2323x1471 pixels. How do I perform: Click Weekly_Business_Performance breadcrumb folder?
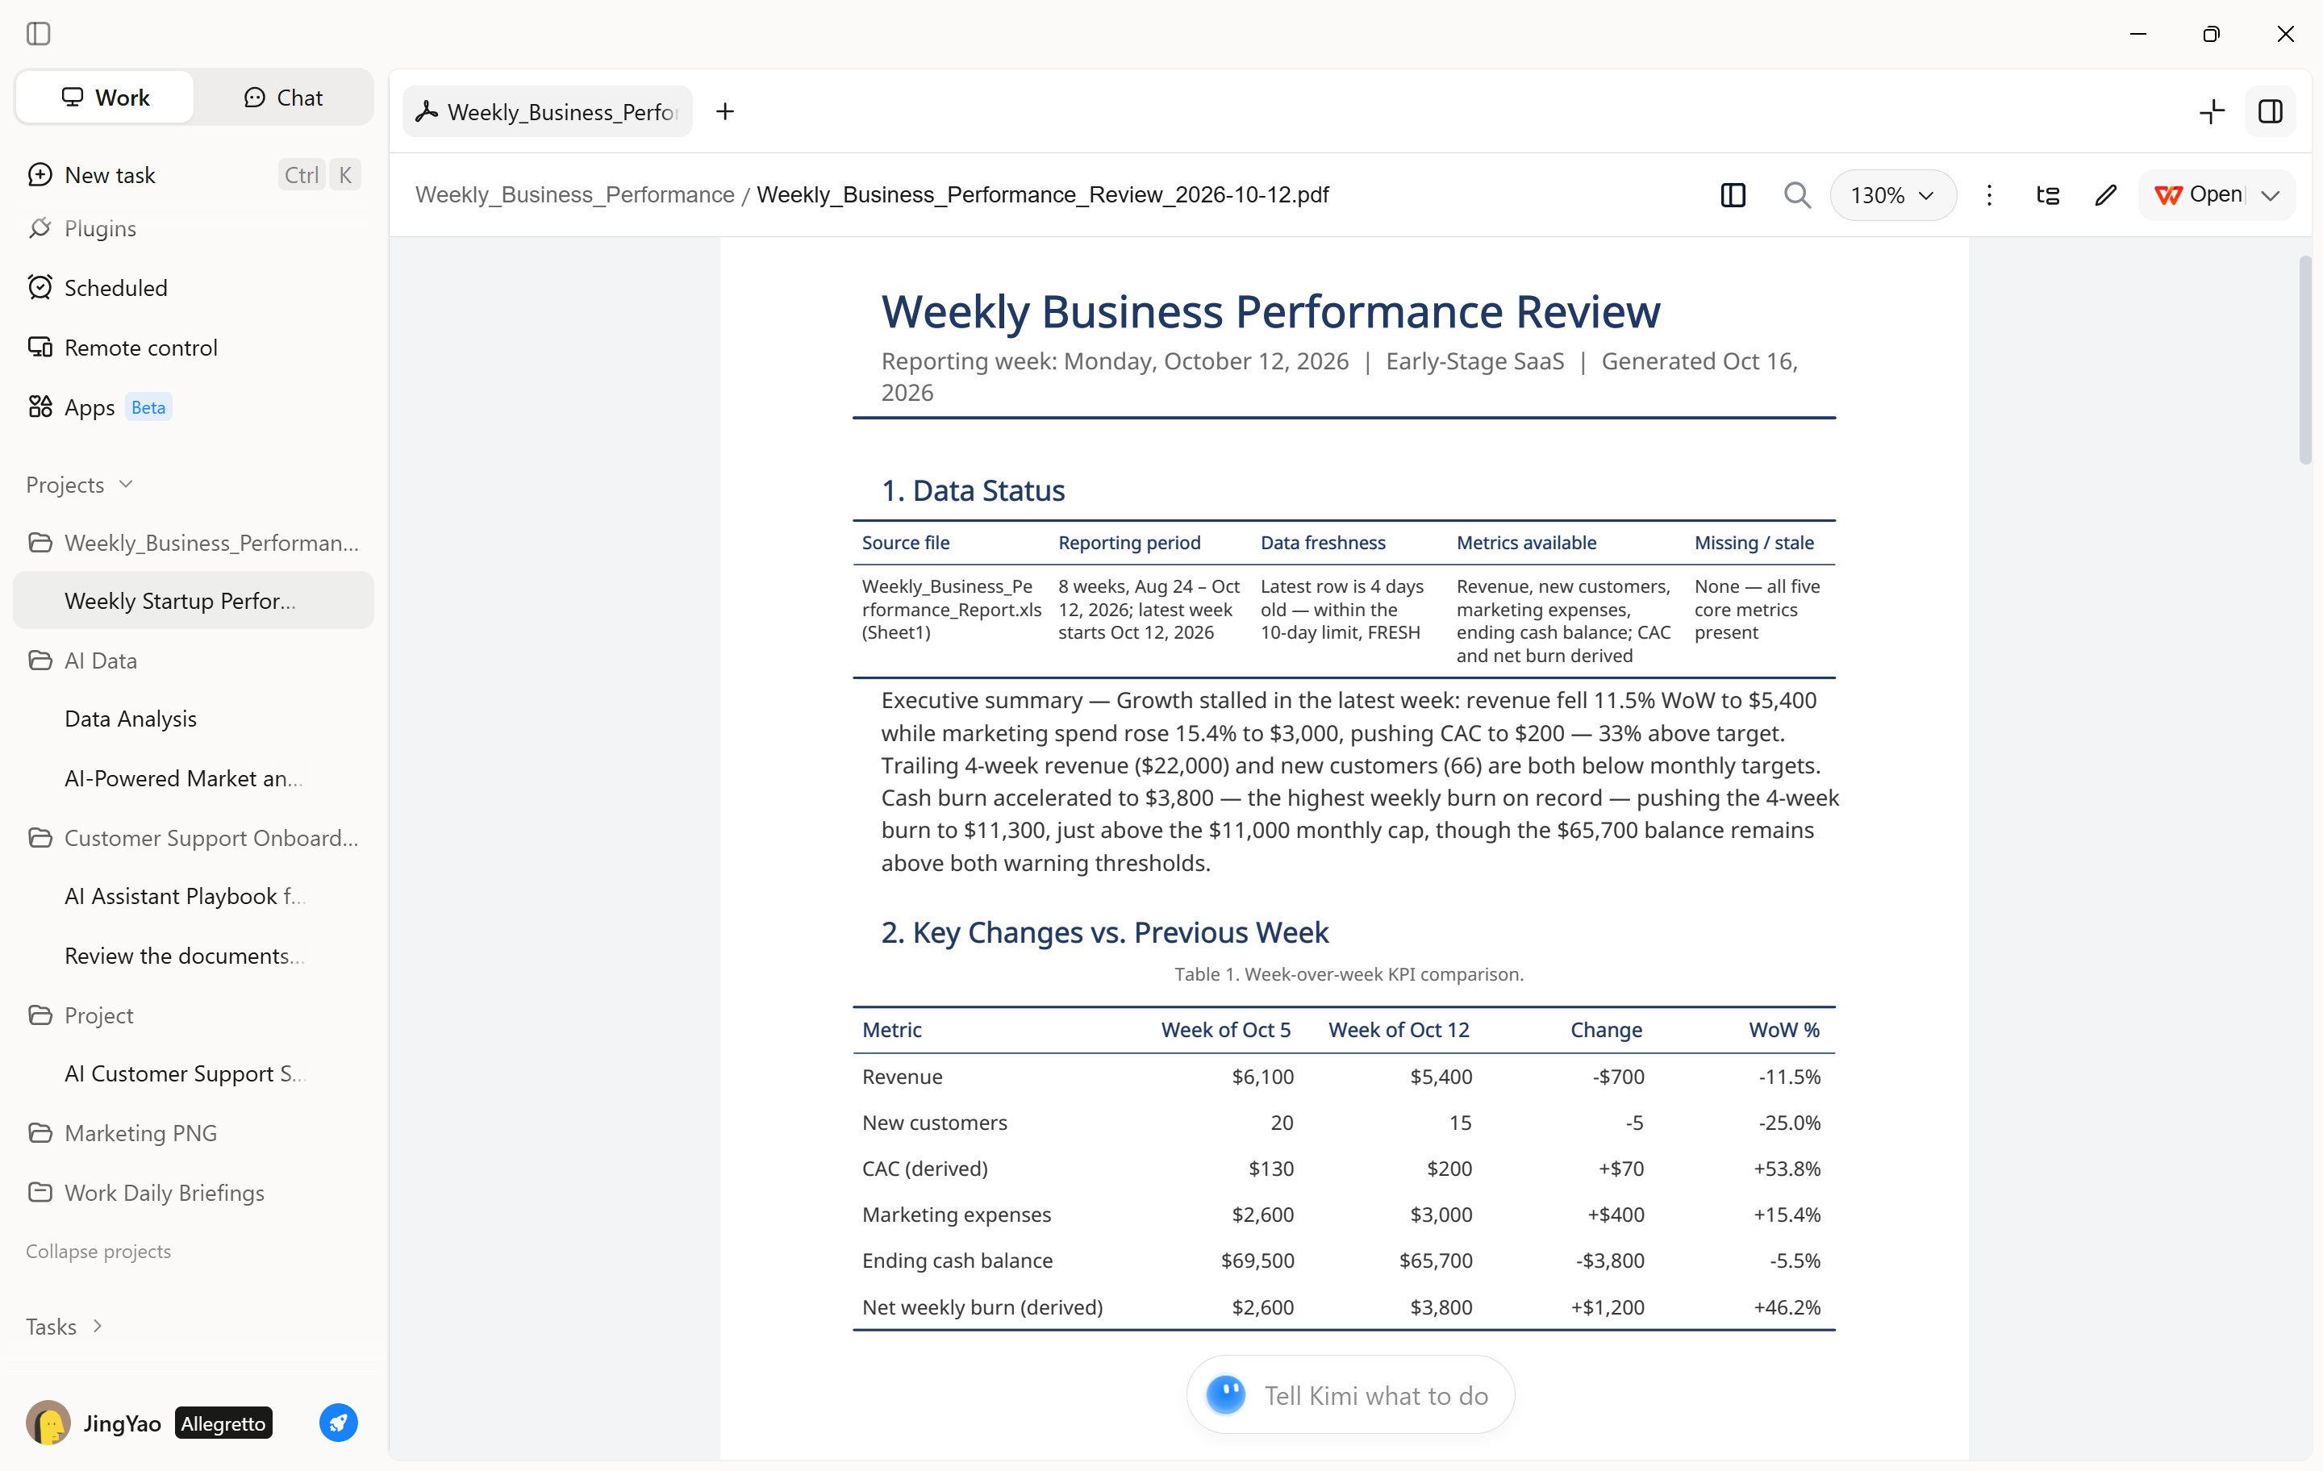[575, 195]
